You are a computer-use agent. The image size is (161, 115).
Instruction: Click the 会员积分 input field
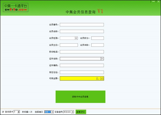[x=97, y=38]
